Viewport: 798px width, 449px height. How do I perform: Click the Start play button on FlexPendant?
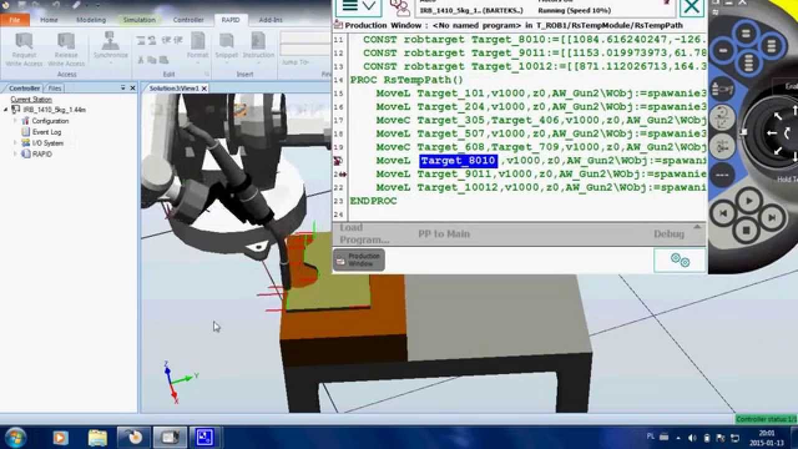click(x=748, y=201)
